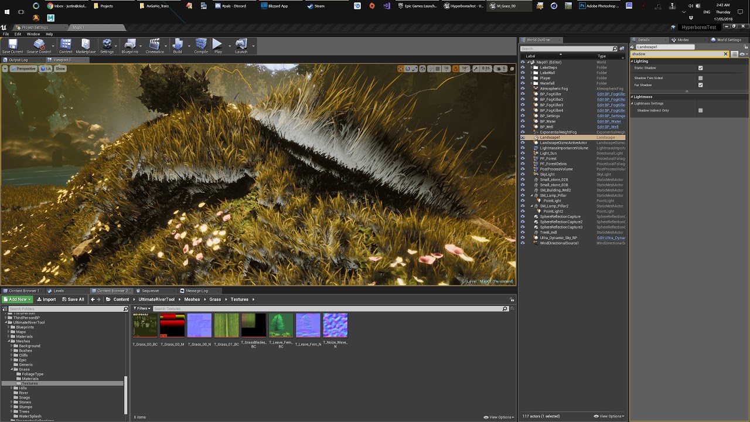Click the Import button
750x422 pixels.
[46, 300]
